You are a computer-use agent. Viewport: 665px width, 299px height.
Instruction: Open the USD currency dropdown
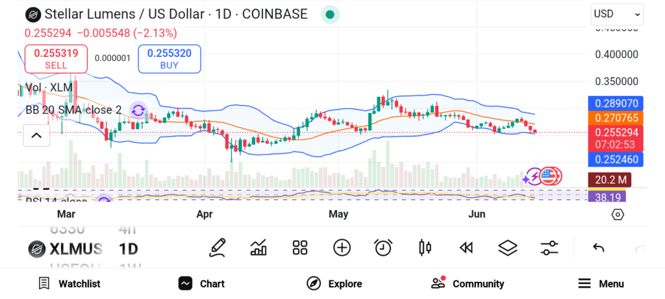pos(616,14)
